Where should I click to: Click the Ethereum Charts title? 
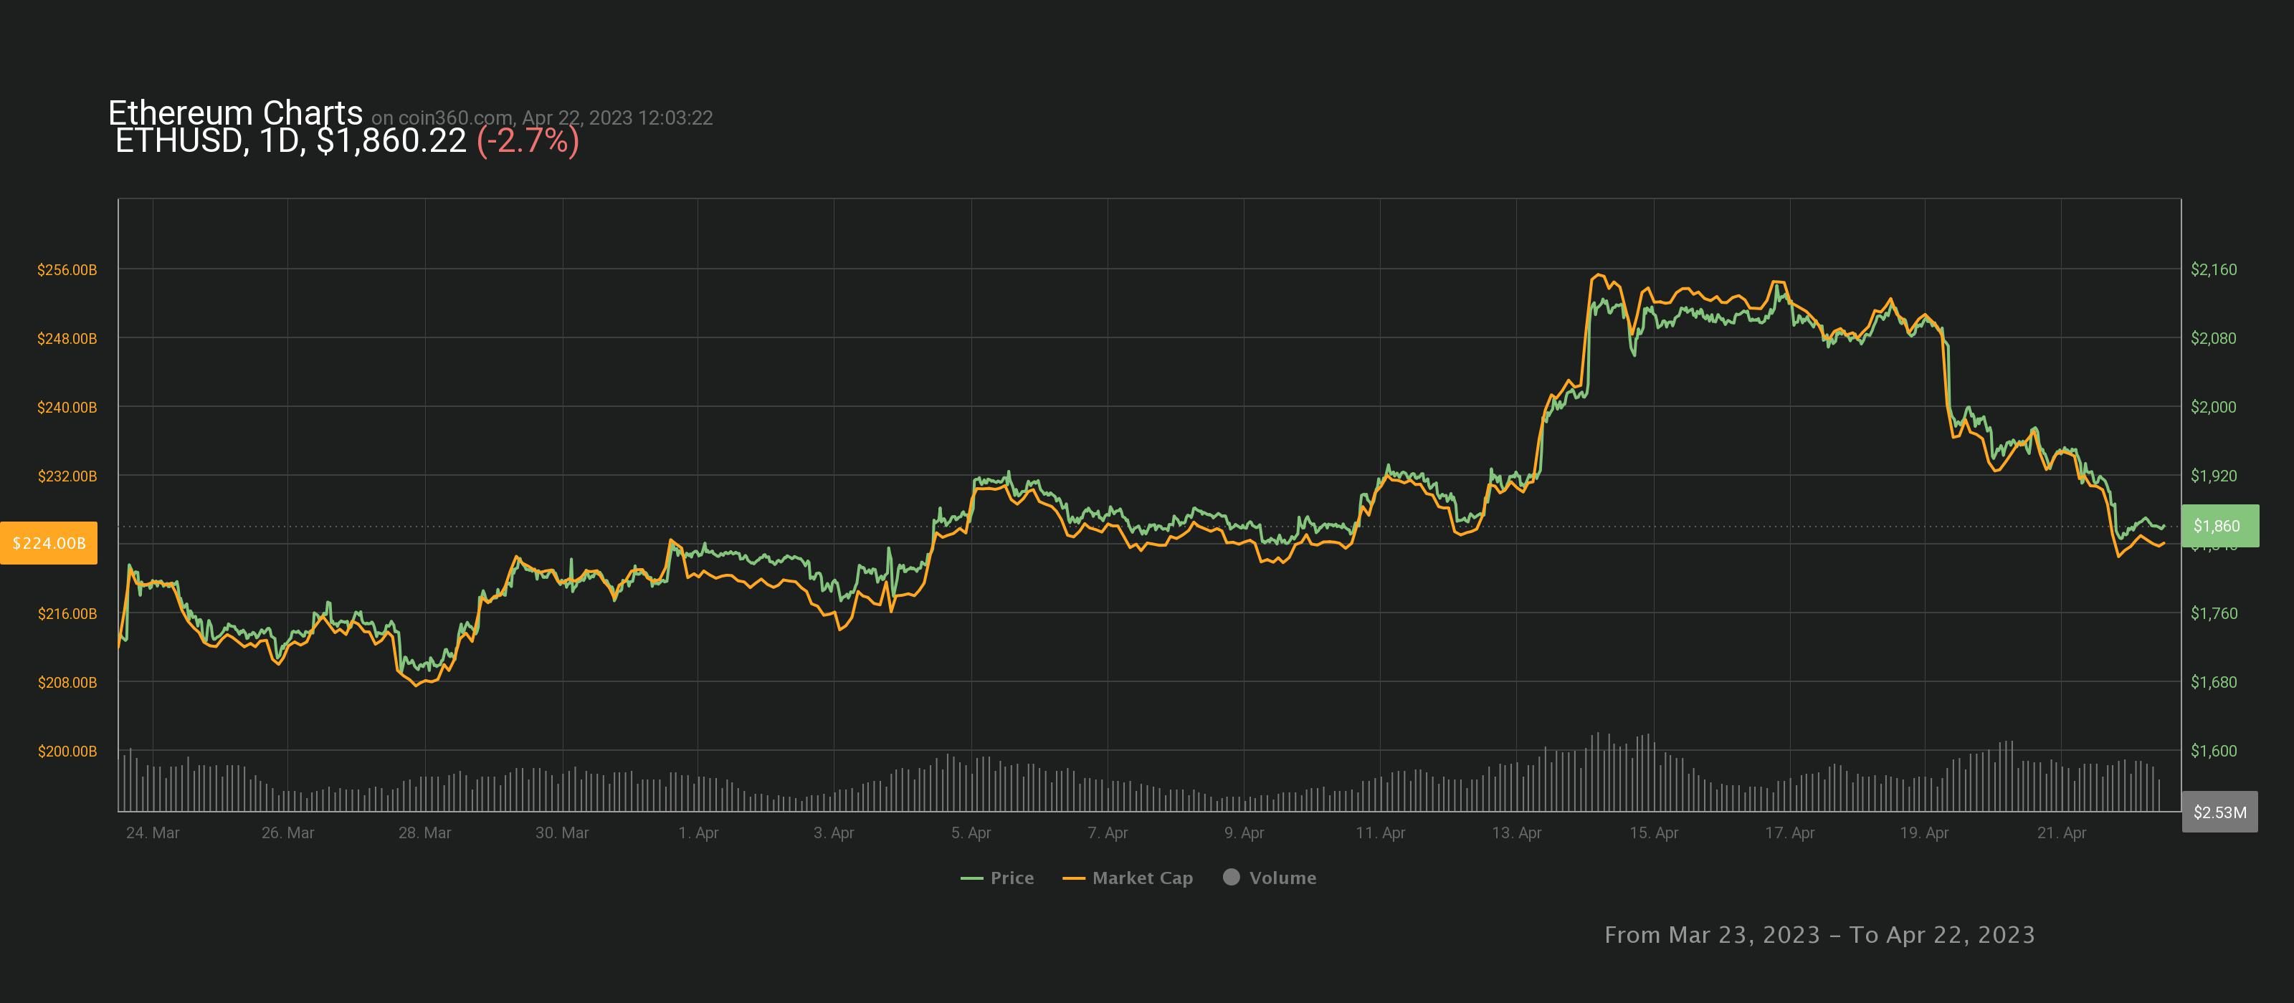[235, 113]
